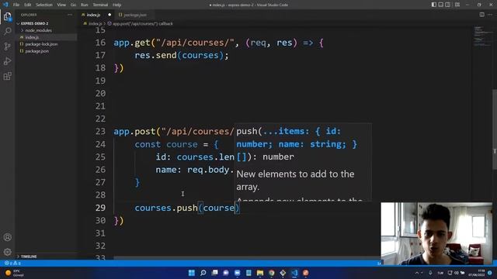The image size is (497, 279).
Task: Click line number 23 in the gutter
Action: (x=100, y=131)
